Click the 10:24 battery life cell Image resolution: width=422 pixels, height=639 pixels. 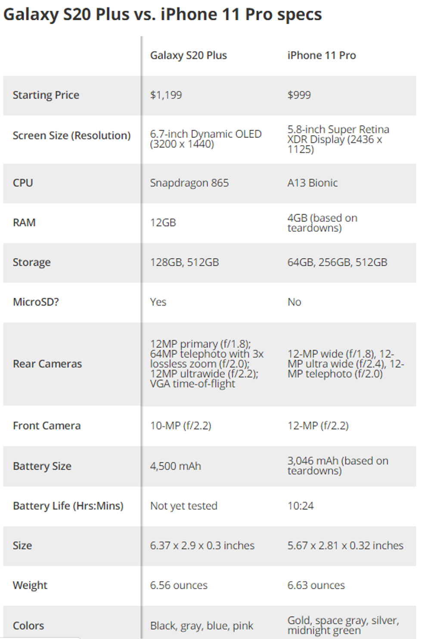click(x=301, y=506)
